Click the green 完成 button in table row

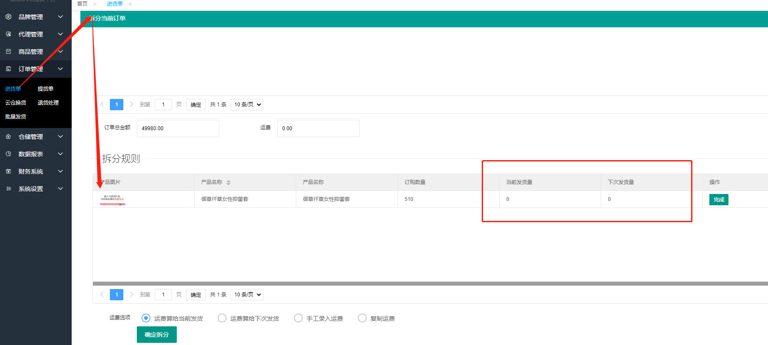[719, 200]
